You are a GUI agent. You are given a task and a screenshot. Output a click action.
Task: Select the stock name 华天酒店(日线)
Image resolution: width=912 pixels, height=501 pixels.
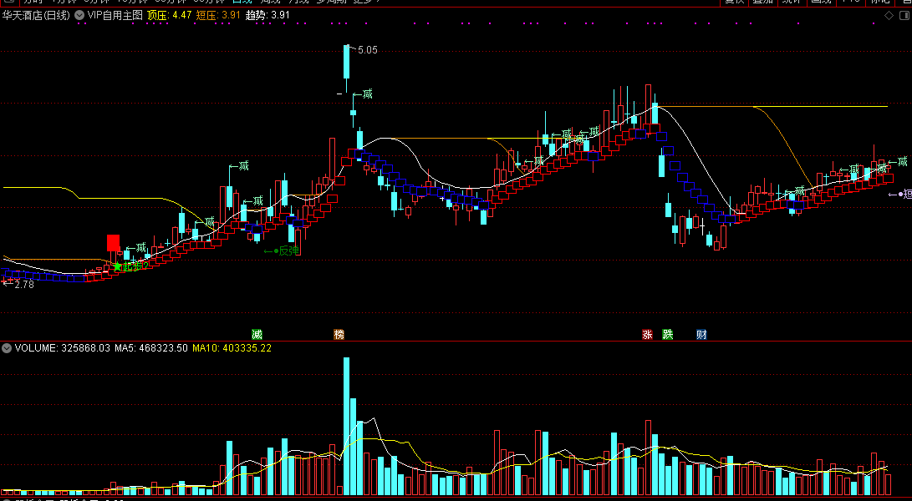pyautogui.click(x=36, y=16)
